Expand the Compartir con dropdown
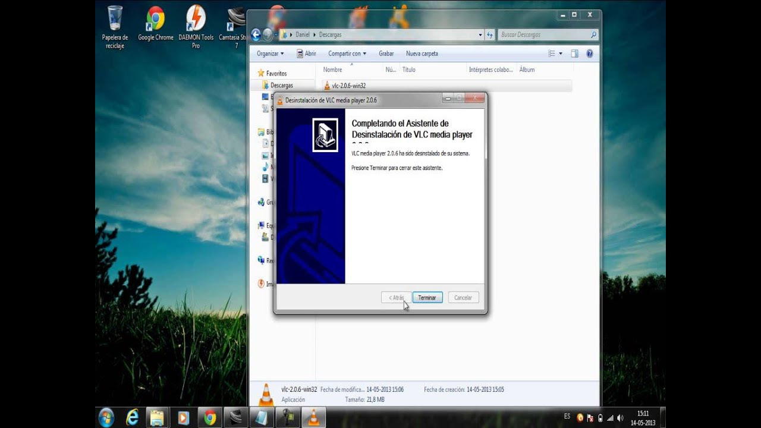761x428 pixels. [346, 53]
